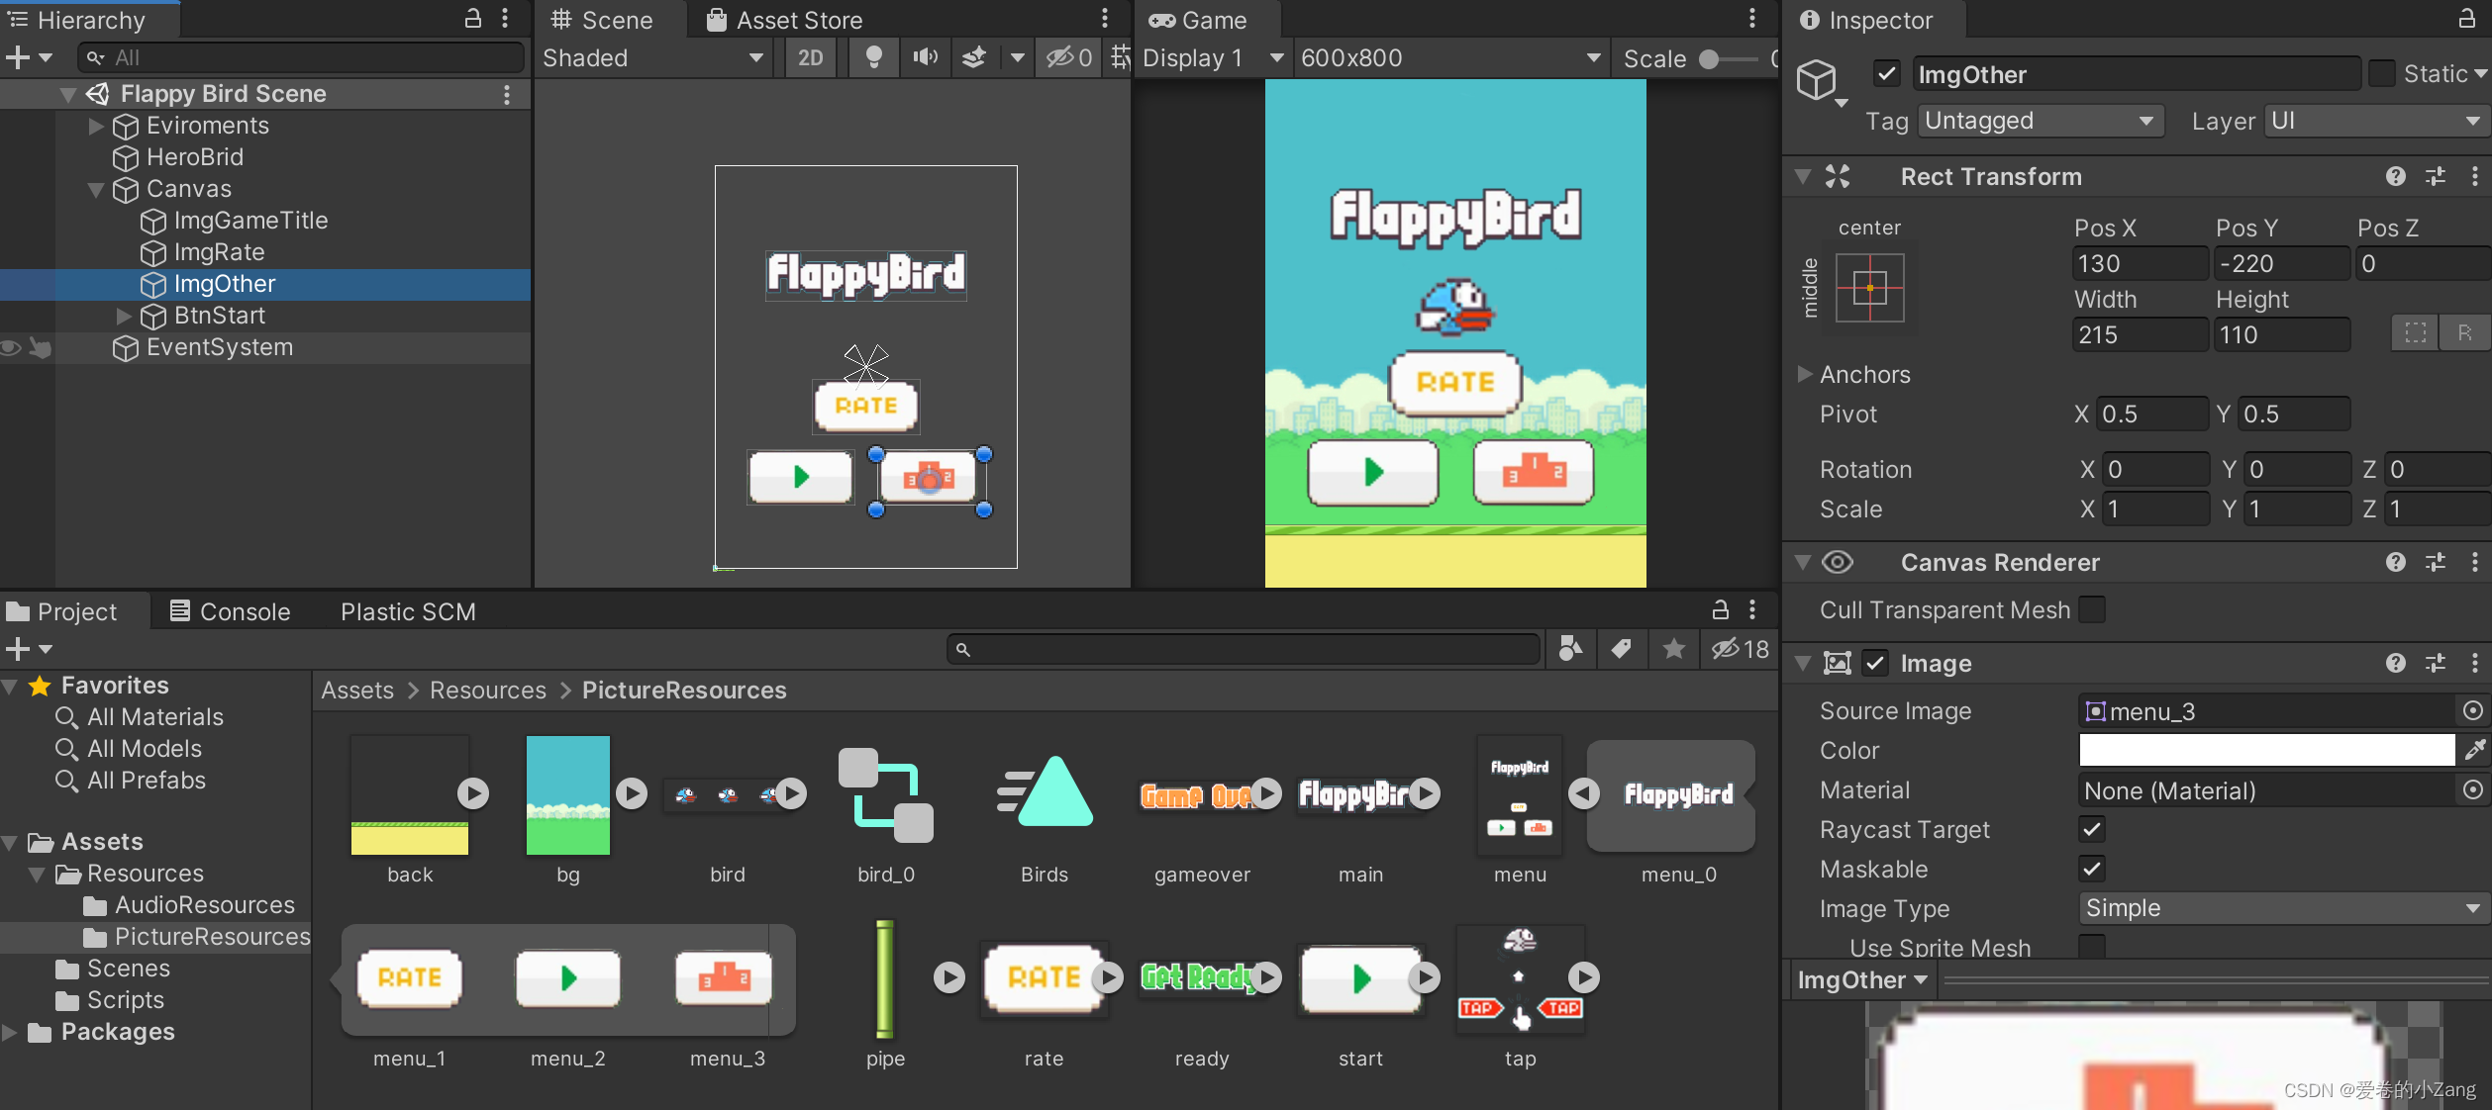Screen dimensions: 2492x1110
Task: Toggle Maskable checkbox
Action: point(2092,869)
